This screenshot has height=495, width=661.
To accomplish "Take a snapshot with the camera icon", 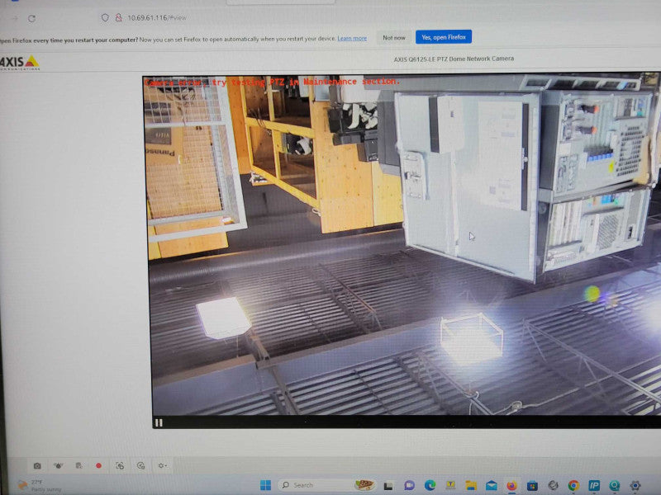I will [x=37, y=465].
